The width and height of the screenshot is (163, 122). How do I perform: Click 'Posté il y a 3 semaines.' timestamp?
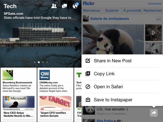point(112,114)
